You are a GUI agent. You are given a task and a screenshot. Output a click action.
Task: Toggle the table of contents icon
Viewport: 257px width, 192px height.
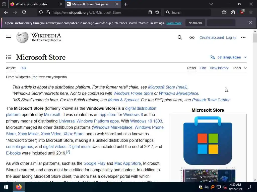coord(9,57)
